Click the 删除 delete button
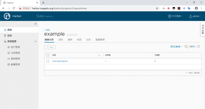The width and height of the screenshot is (205, 109). (50, 47)
